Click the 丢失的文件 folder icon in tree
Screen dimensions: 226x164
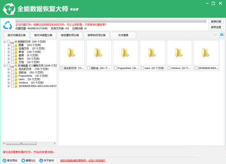click(16, 69)
